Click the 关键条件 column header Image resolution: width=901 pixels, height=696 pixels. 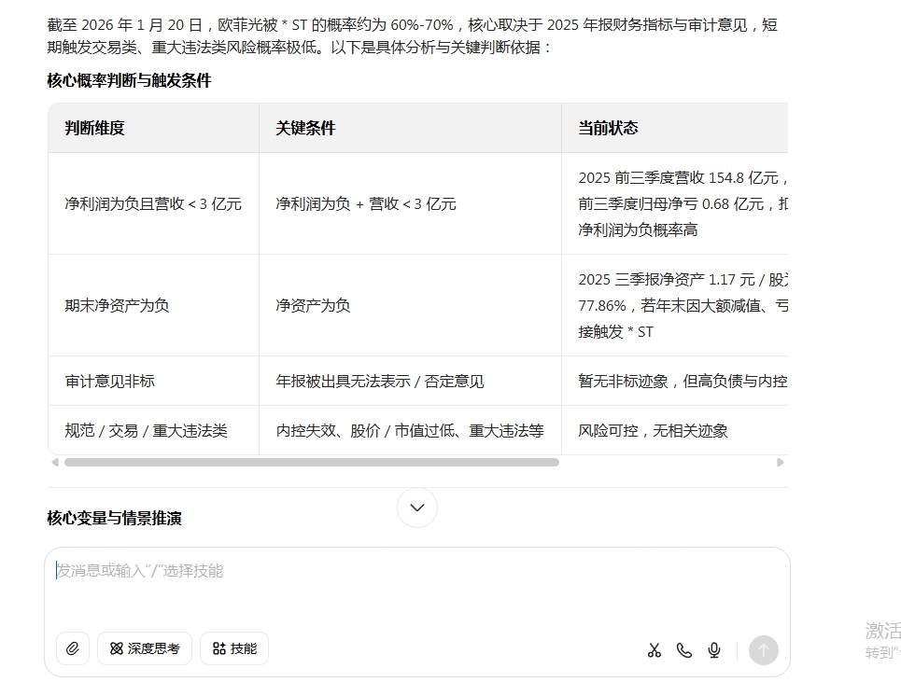(410, 128)
